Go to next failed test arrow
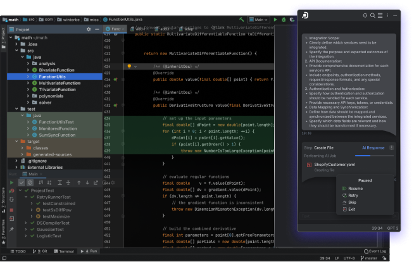The height and width of the screenshot is (262, 414). pos(87,183)
